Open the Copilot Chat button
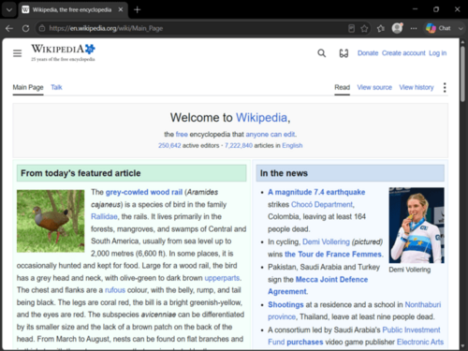 click(438, 28)
